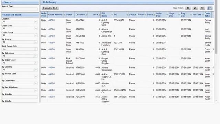Collapse the Advanced Search section
220x124 pixels.
pos(20,14)
